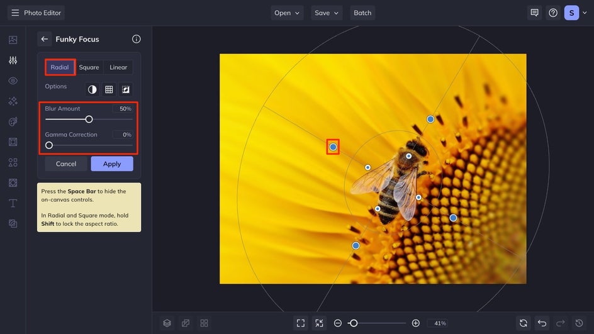Click the Blur Amount 50% value field
594x334 pixels.
tap(122, 109)
